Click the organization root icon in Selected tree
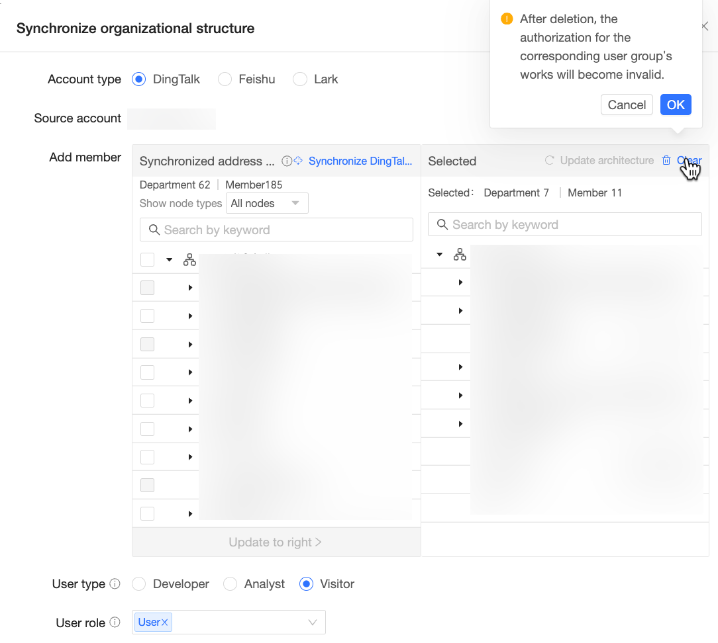Screen dimensions: 718x643 coord(460,254)
